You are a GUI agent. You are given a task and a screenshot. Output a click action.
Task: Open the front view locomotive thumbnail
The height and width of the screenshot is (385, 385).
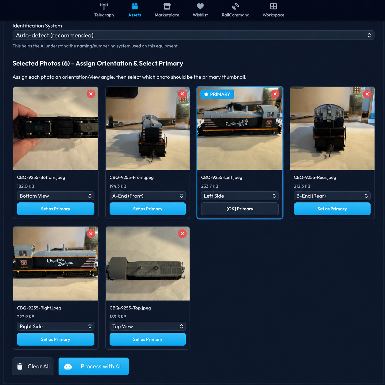[148, 128]
